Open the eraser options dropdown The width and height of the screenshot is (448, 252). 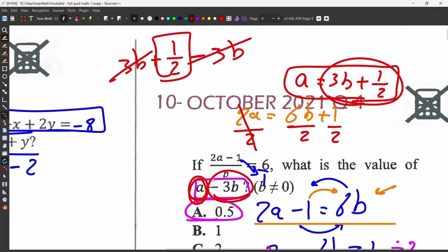[83, 19]
